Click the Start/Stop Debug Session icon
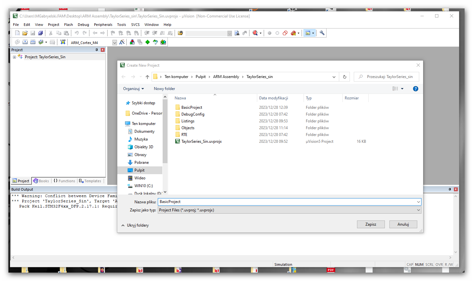 click(255, 33)
